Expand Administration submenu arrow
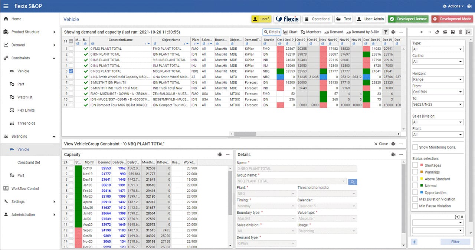Screen dimensions: 475x250 (54, 215)
